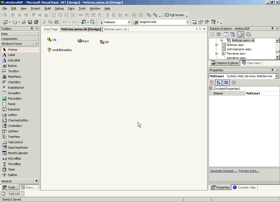Toggle Full Screen mode button
This screenshot has width=280, height=203.
(x=175, y=15)
